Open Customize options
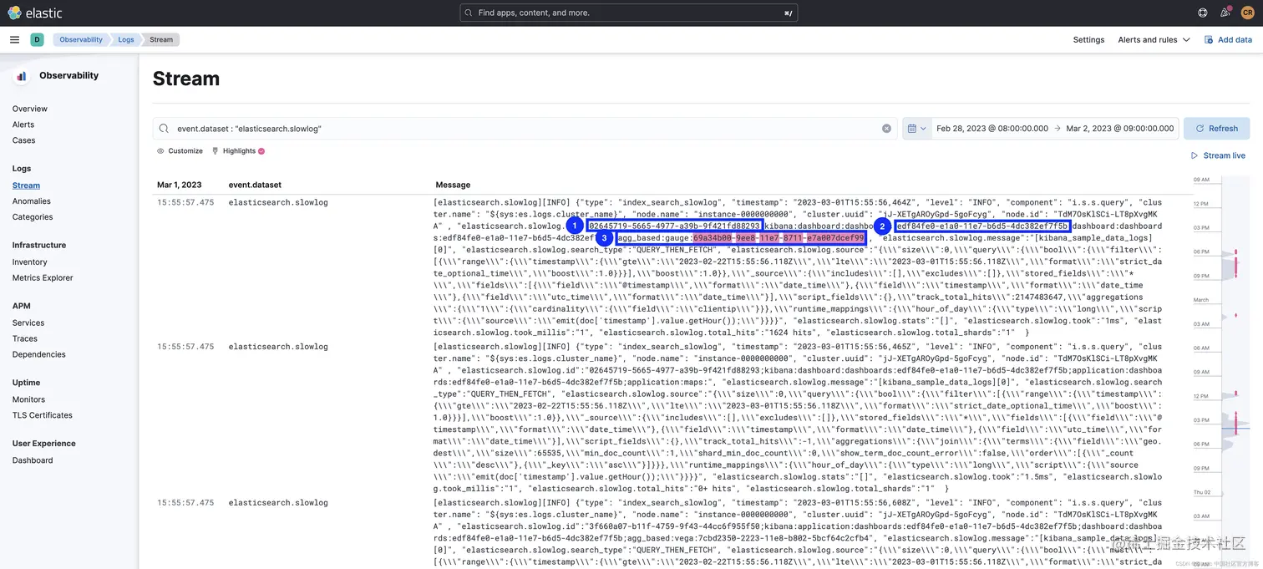1263x569 pixels. [x=180, y=151]
